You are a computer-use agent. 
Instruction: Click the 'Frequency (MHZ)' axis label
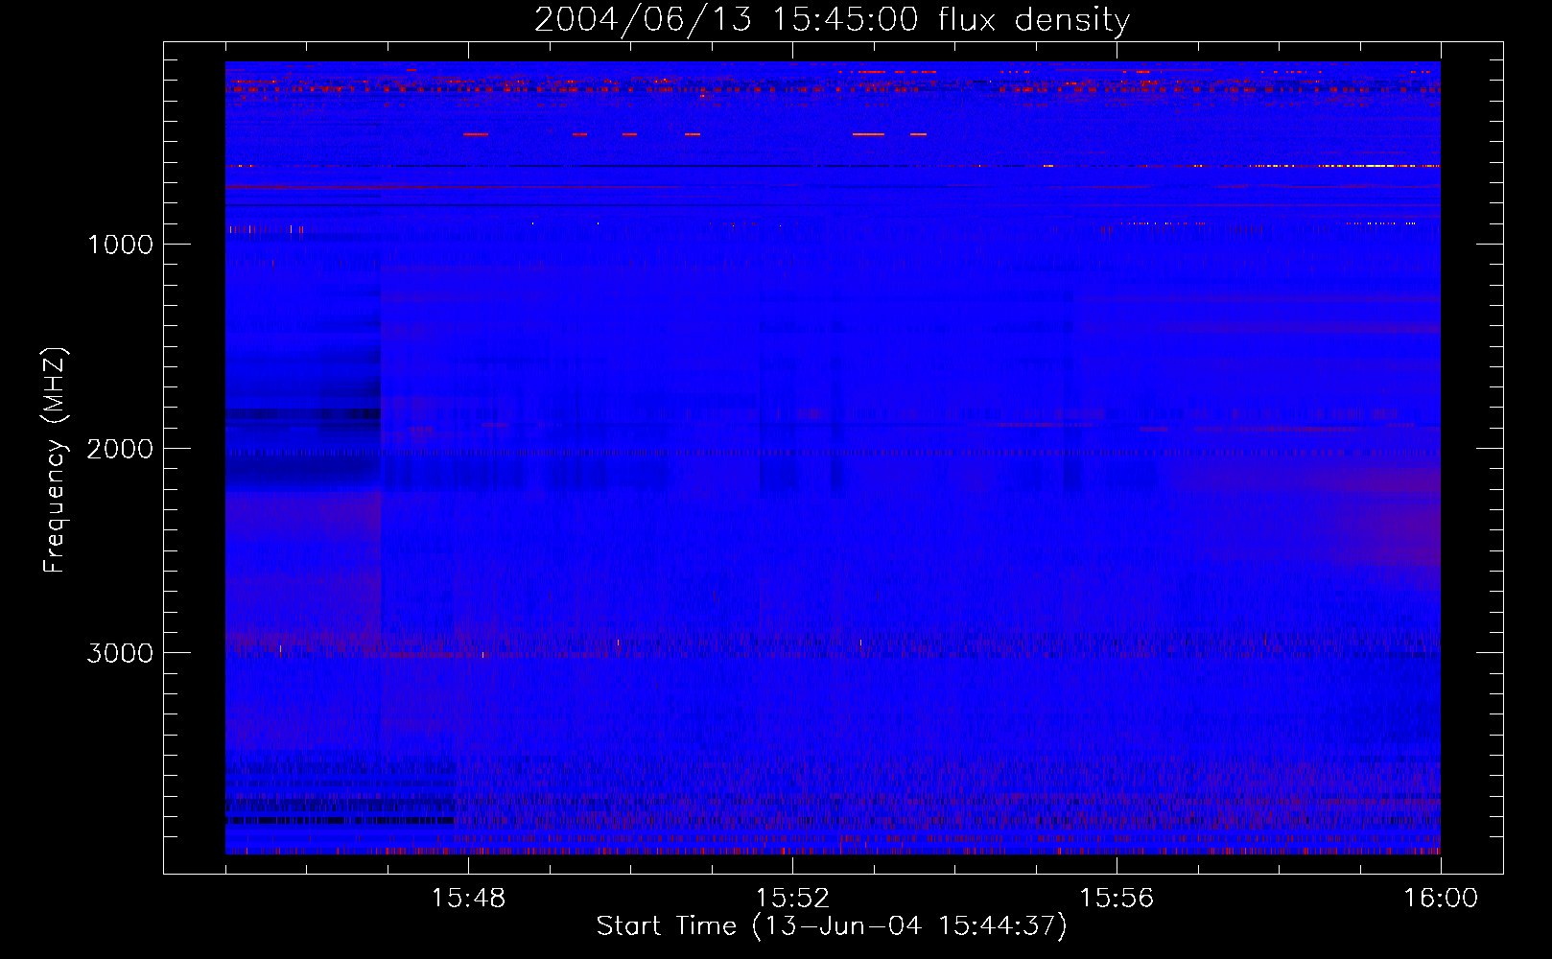point(55,460)
